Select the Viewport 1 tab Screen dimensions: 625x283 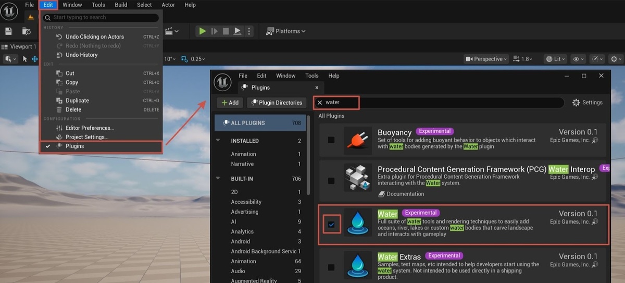pyautogui.click(x=19, y=46)
